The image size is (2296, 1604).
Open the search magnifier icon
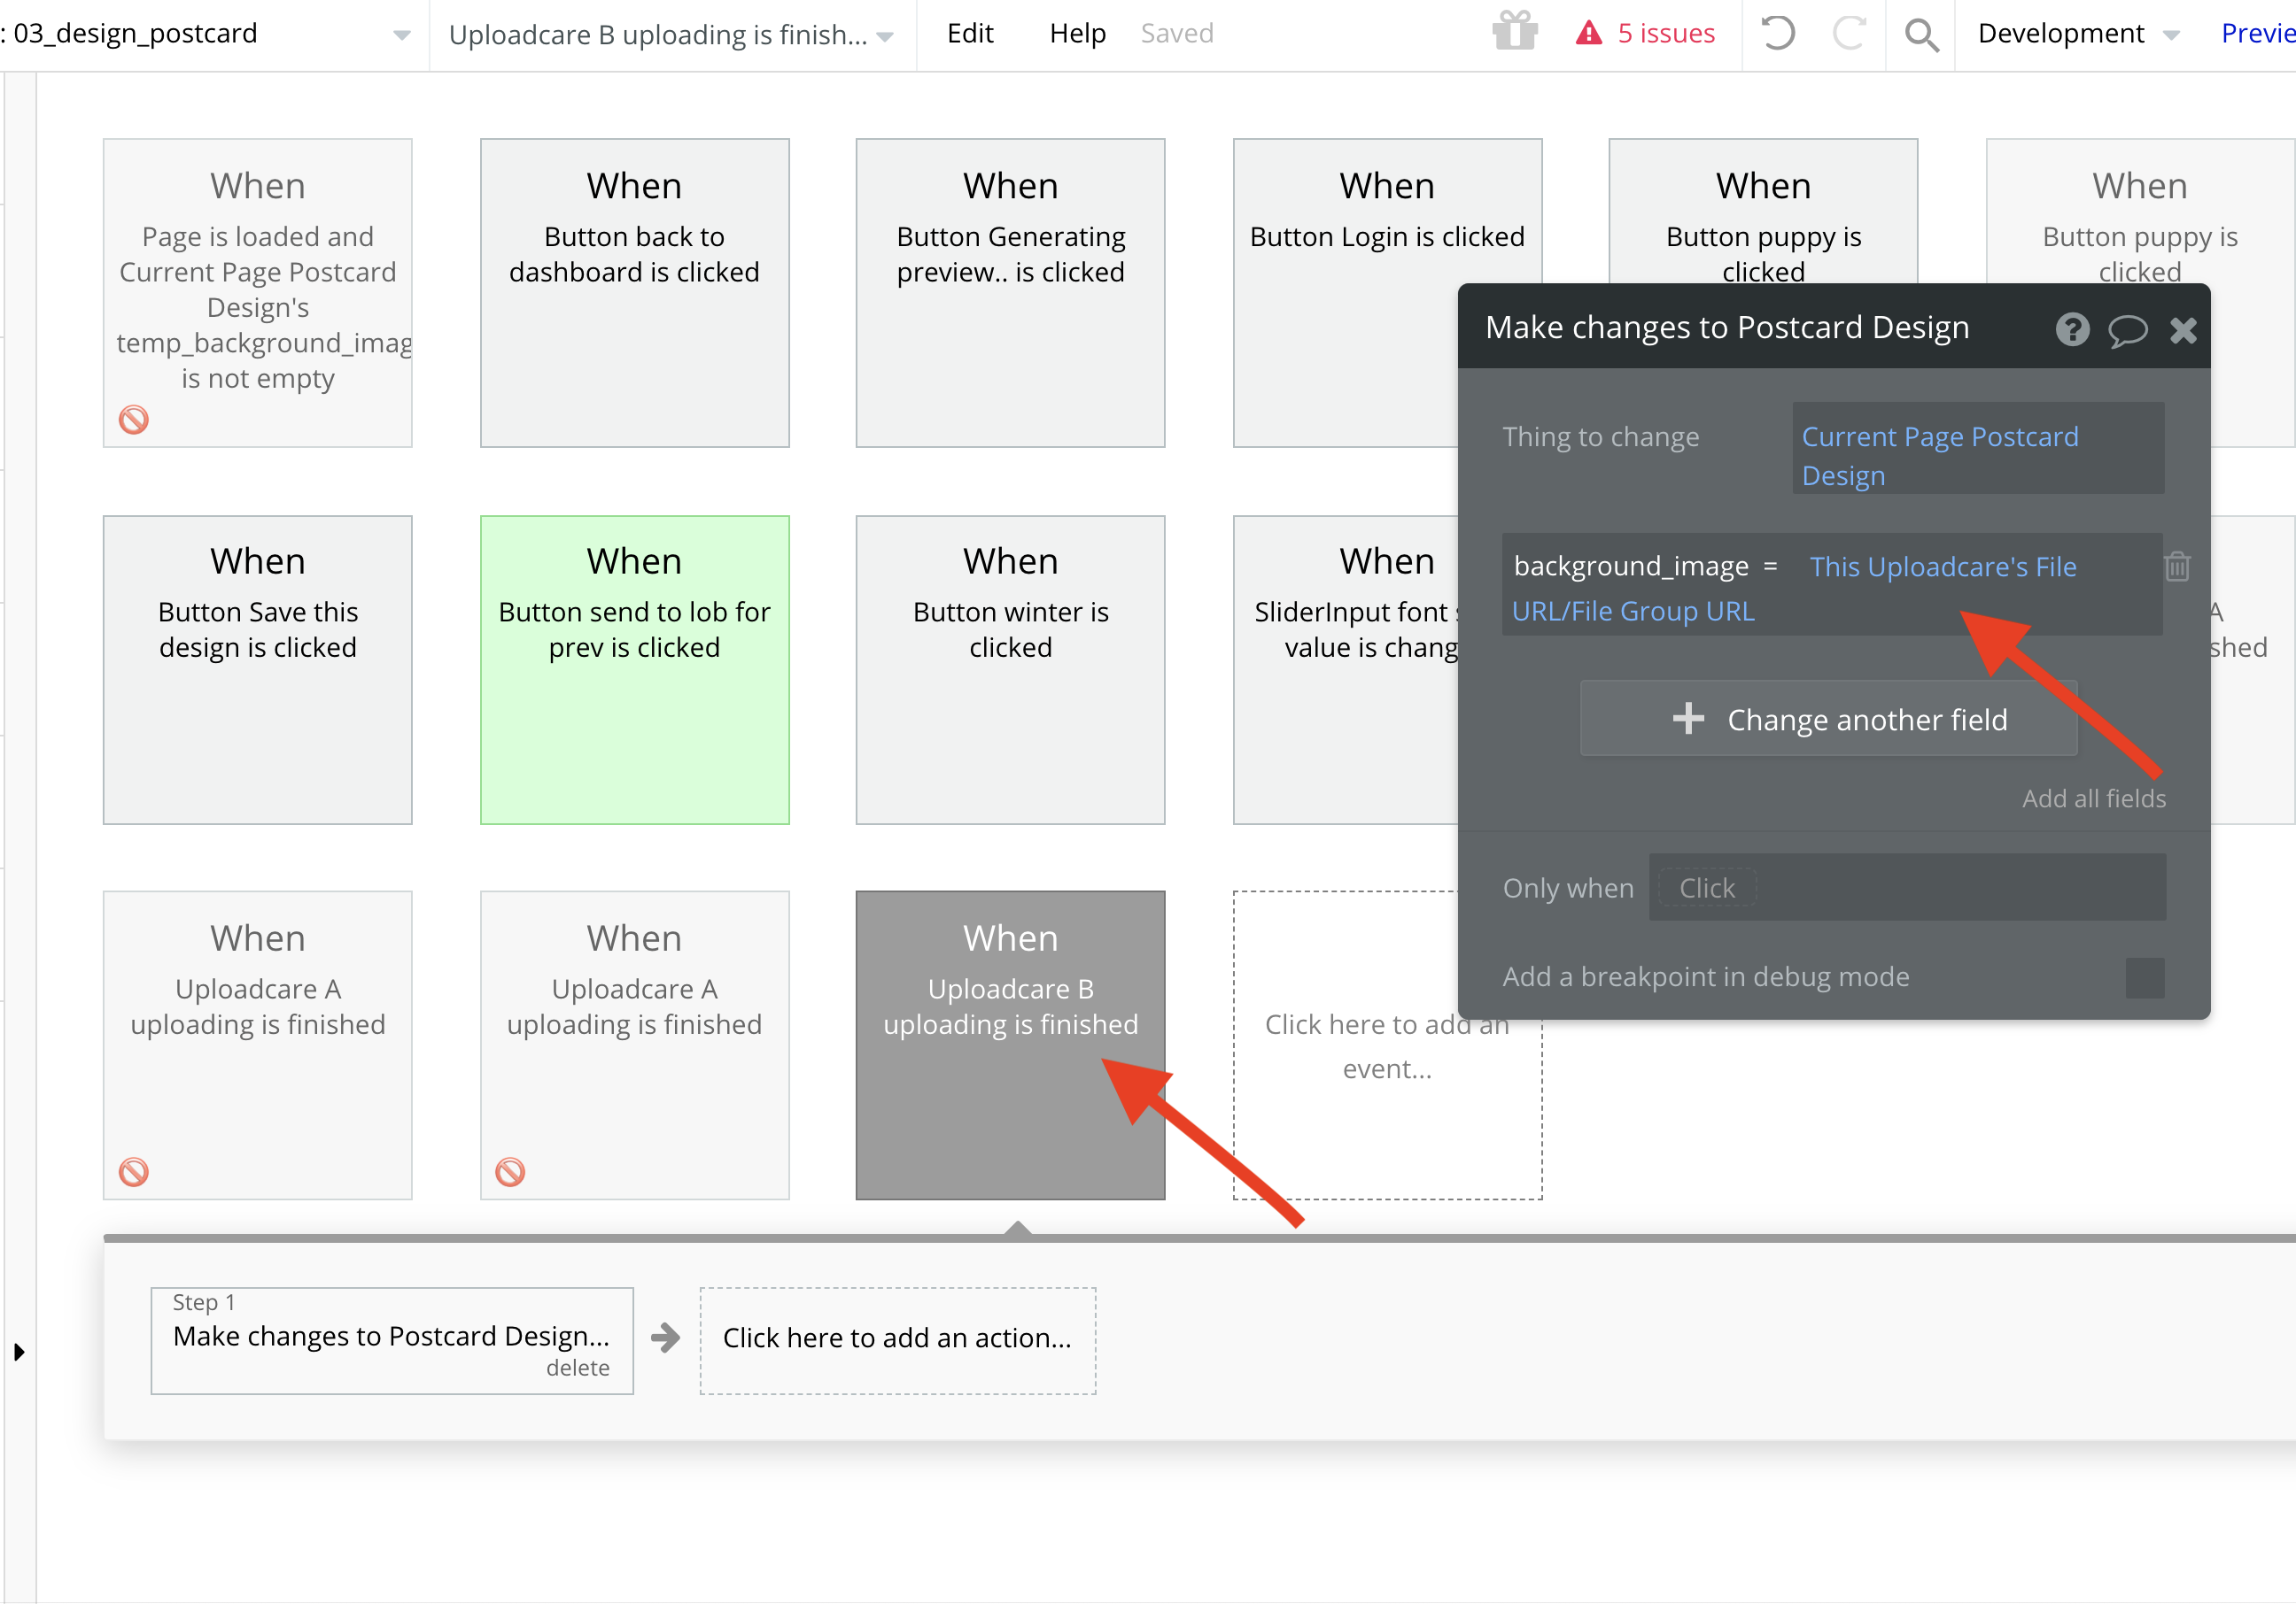(x=1920, y=35)
